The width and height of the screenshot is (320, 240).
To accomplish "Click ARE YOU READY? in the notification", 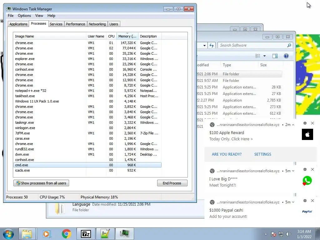I will tap(227, 154).
